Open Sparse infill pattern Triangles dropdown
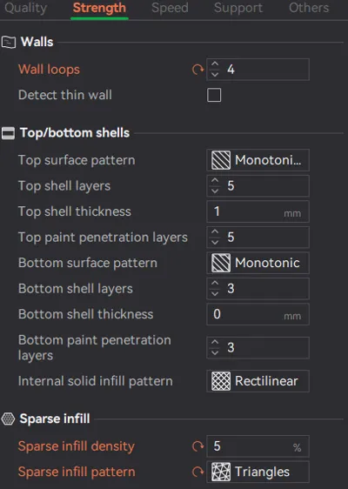This screenshot has height=489, width=348. (x=258, y=472)
